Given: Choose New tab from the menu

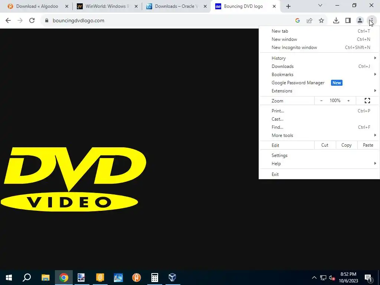Looking at the screenshot, I should pyautogui.click(x=319, y=31).
